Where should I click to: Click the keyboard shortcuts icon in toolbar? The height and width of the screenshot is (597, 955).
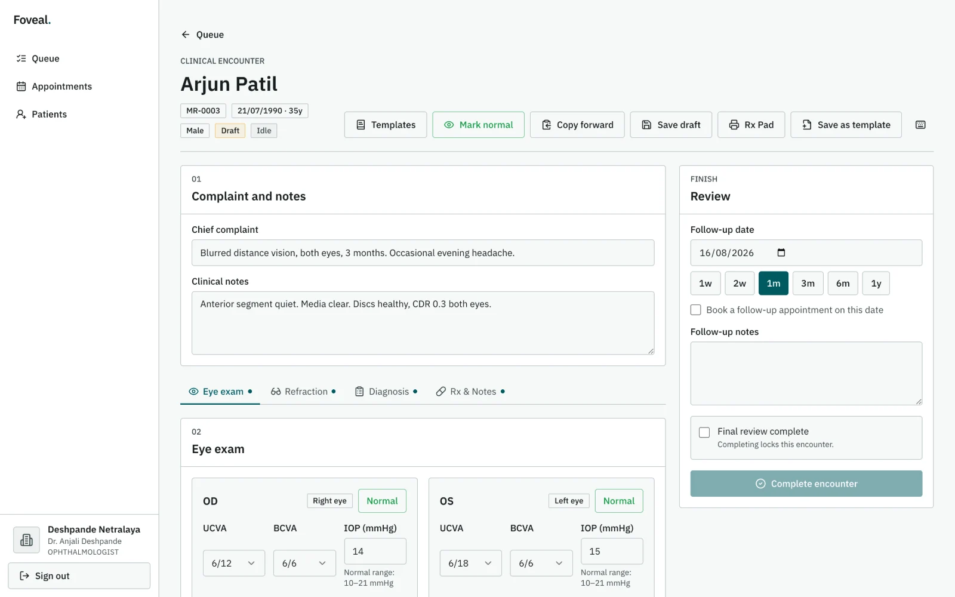(x=920, y=125)
